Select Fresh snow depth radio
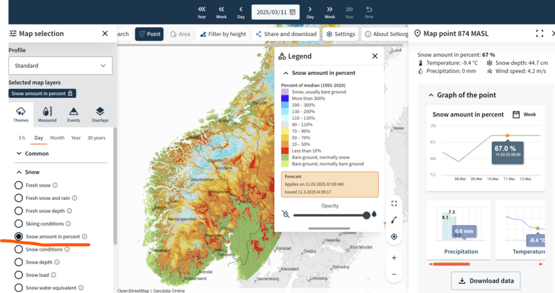 pyautogui.click(x=19, y=211)
